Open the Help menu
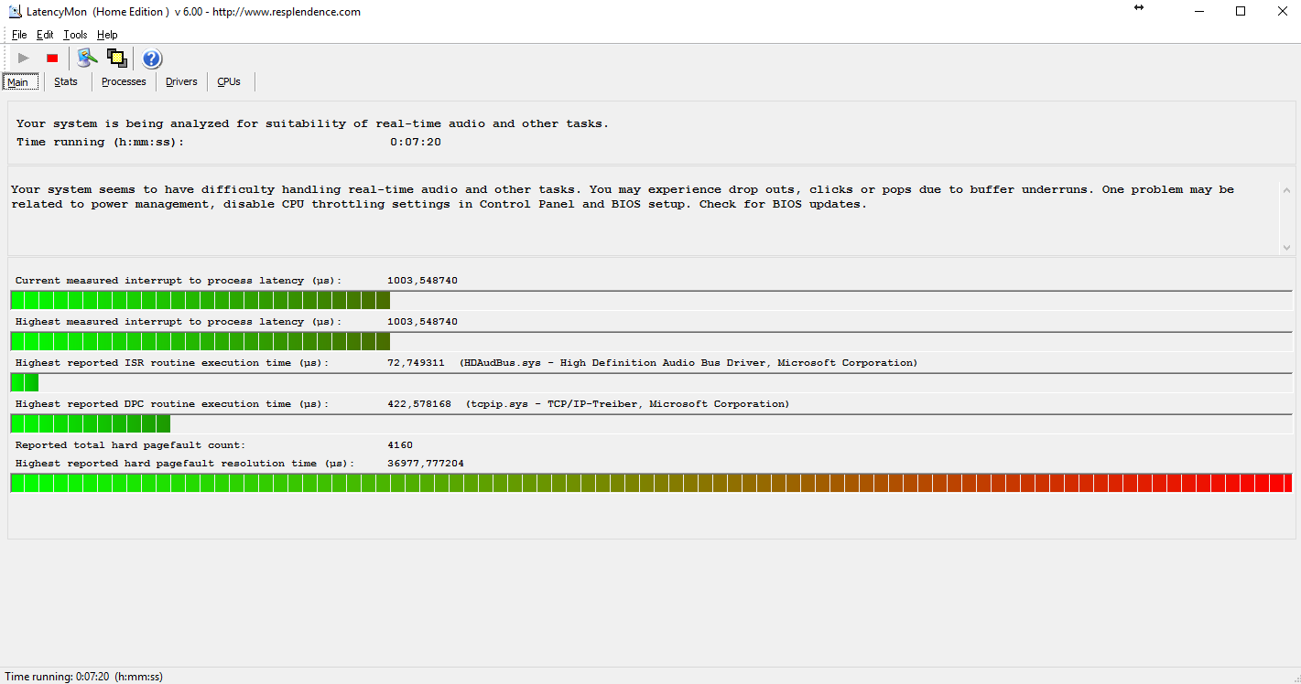 coord(107,35)
